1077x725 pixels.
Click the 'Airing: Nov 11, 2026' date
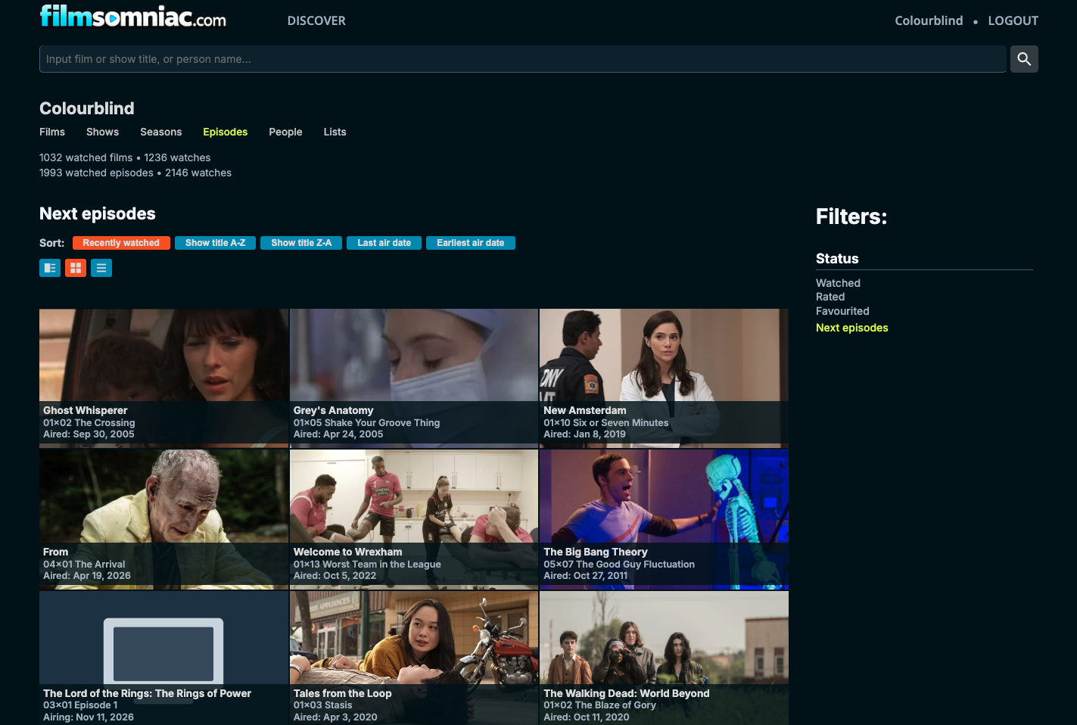click(89, 717)
